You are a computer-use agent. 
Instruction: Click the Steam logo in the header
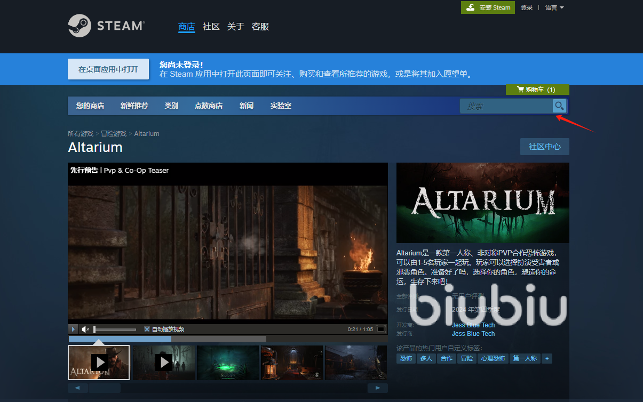[106, 26]
